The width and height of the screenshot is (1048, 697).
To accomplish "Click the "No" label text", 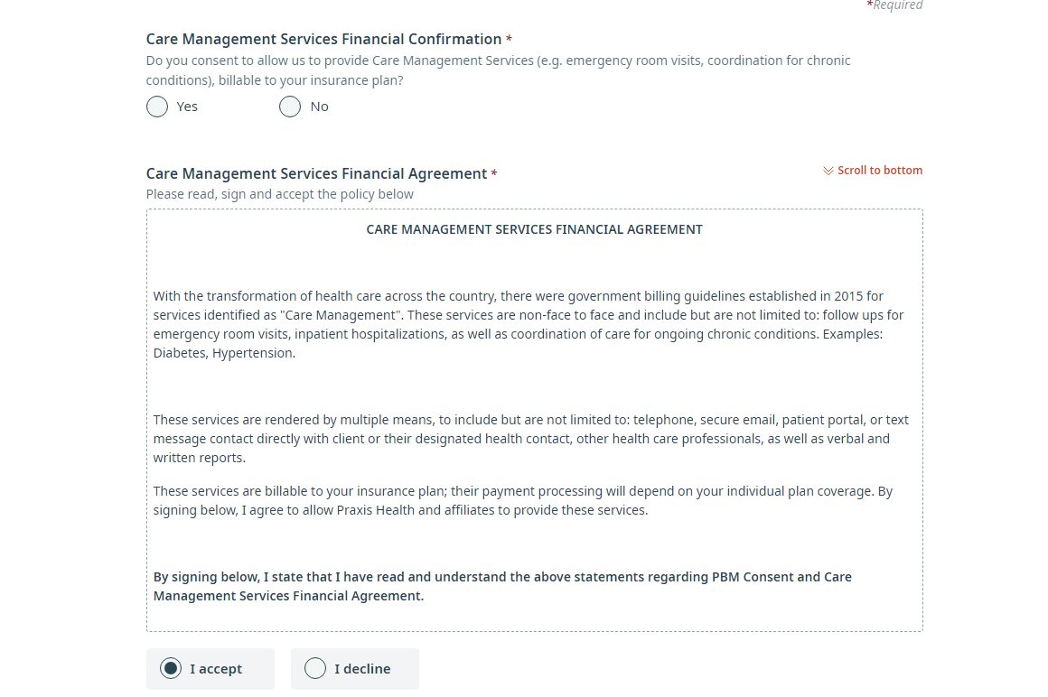I will click(x=320, y=107).
